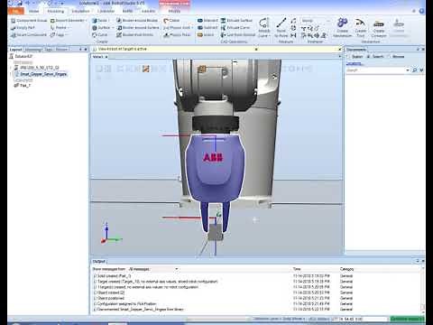Click the Create Conveyor button
433x325 pixels.
(379, 28)
